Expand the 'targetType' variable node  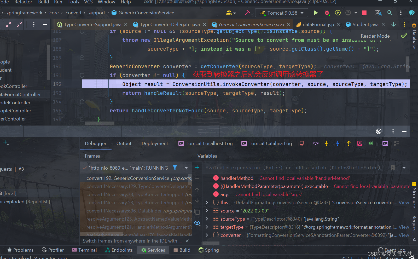(207, 227)
